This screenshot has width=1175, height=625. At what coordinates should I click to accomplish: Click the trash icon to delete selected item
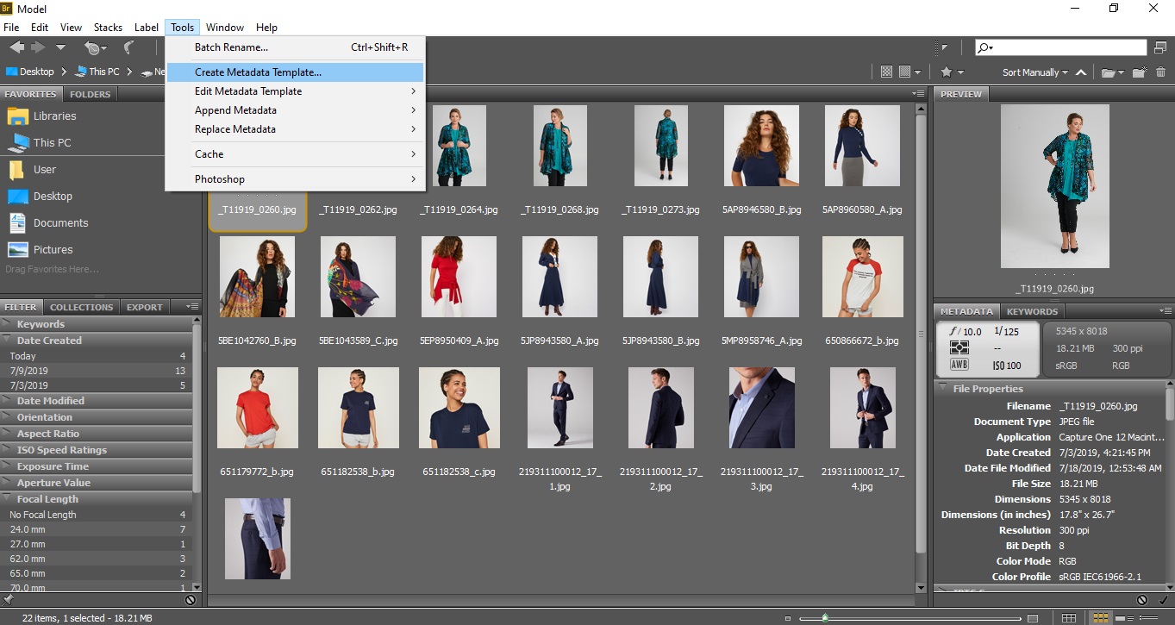click(x=1161, y=72)
